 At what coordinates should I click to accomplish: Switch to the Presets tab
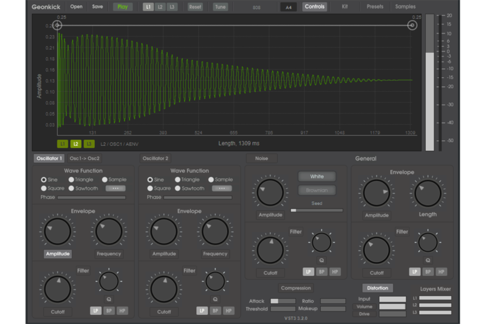375,7
